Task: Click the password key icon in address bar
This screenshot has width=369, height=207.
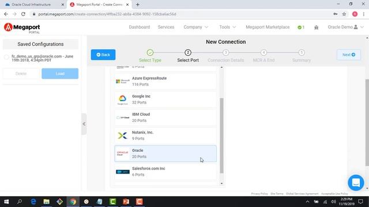Action: [336, 14]
